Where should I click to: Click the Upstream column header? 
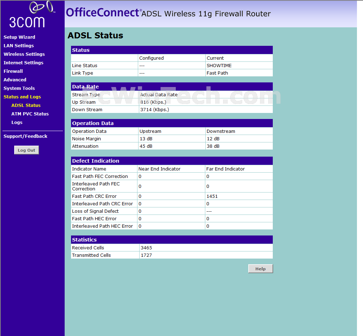(x=150, y=131)
